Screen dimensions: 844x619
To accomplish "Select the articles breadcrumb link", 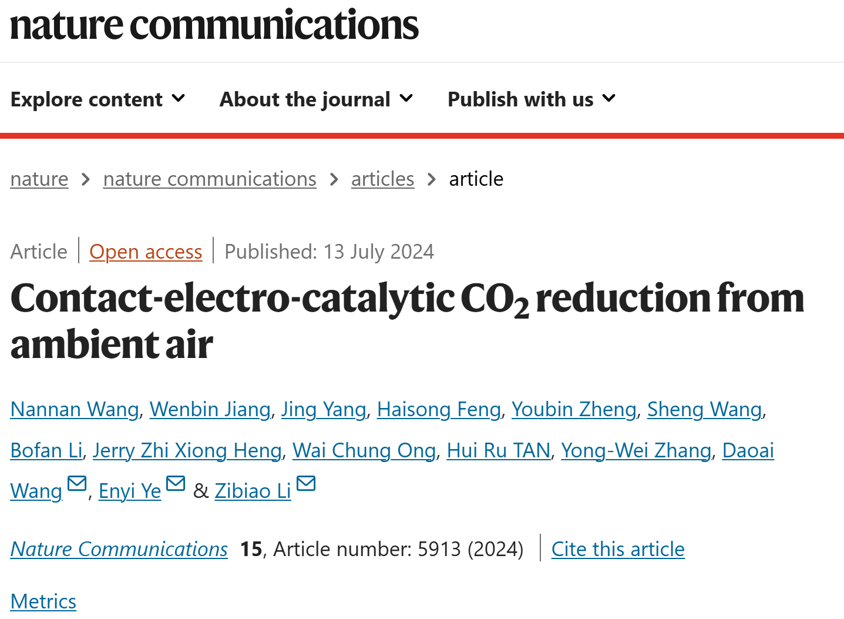I will tap(382, 179).
